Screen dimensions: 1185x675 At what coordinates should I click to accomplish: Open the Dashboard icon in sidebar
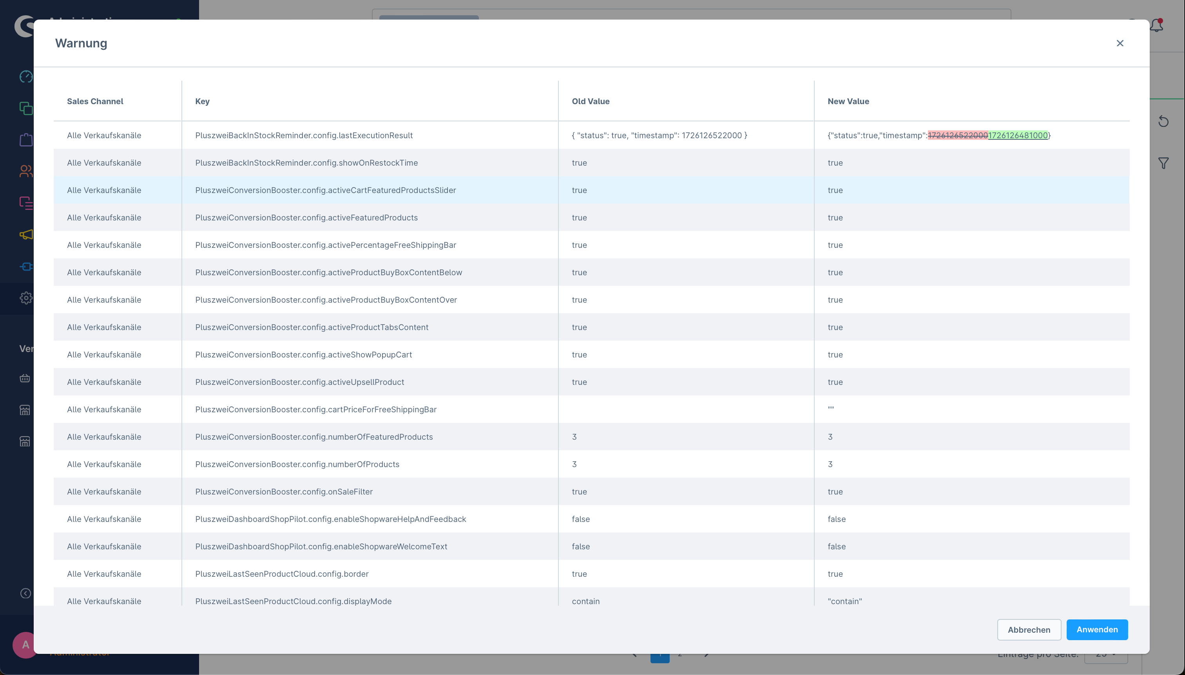(26, 76)
